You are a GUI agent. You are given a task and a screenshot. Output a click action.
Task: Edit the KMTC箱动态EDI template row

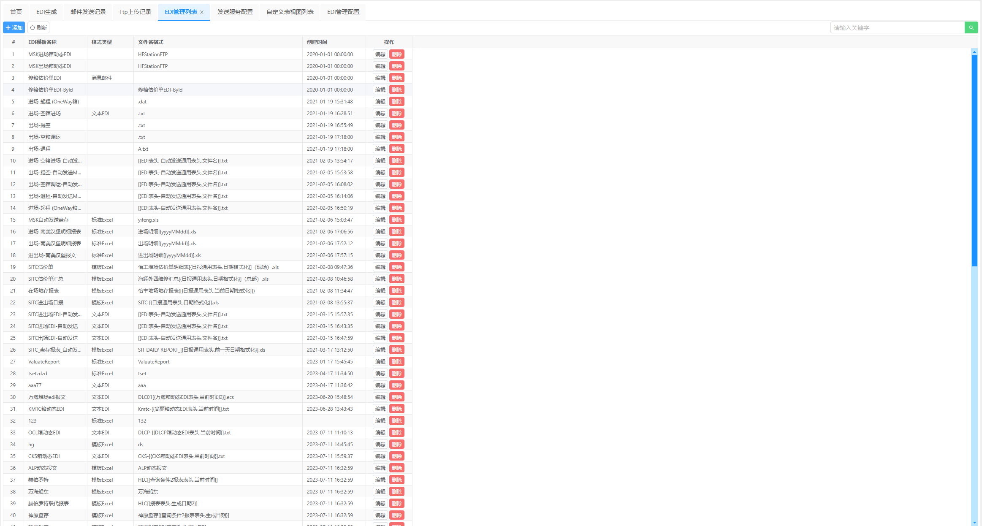380,409
